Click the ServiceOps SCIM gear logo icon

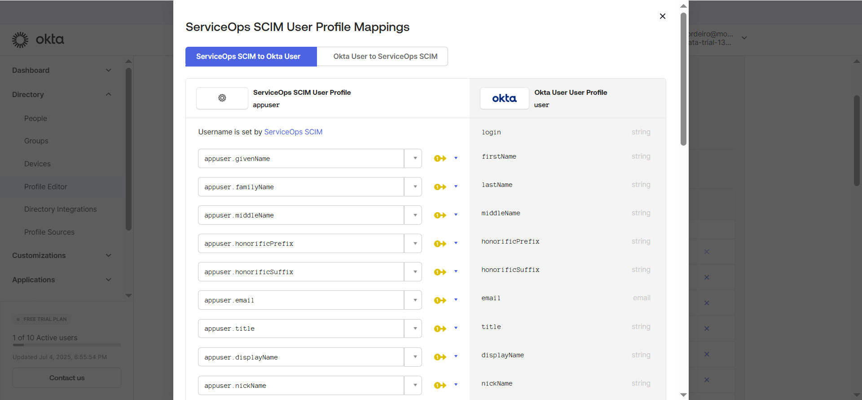tap(222, 98)
